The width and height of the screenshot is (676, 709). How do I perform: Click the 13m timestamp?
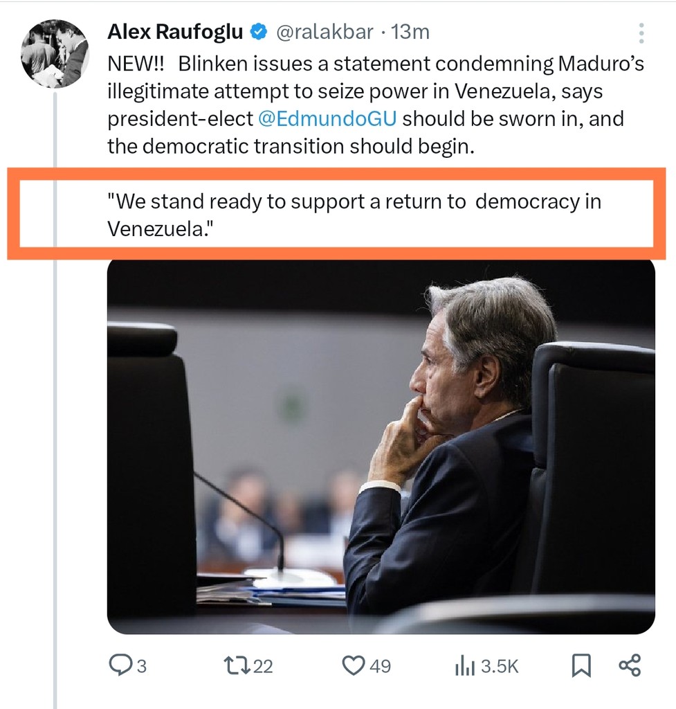(410, 32)
